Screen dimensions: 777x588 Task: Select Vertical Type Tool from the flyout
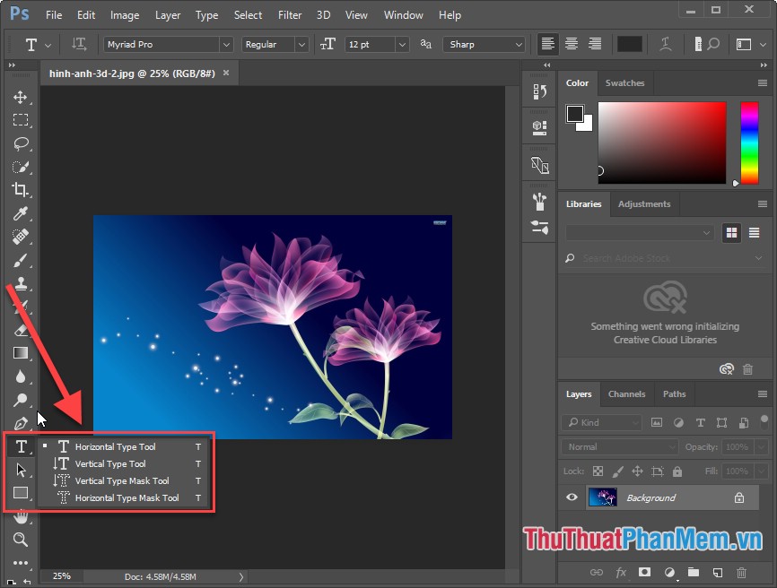click(x=111, y=463)
